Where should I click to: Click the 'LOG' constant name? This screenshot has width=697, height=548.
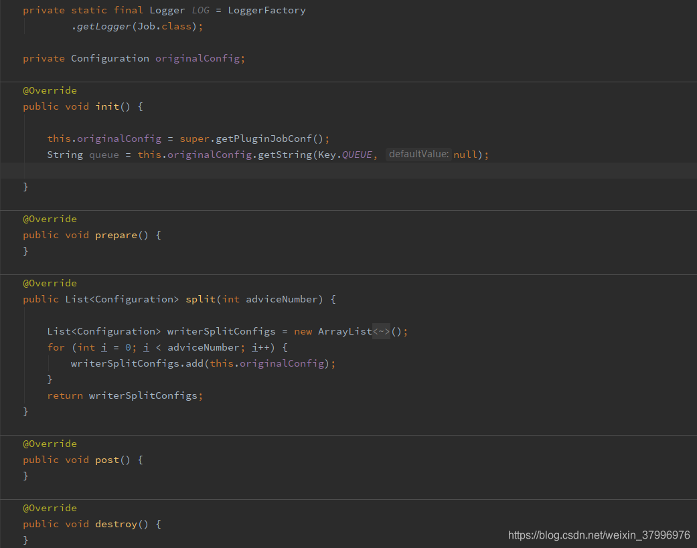point(200,10)
